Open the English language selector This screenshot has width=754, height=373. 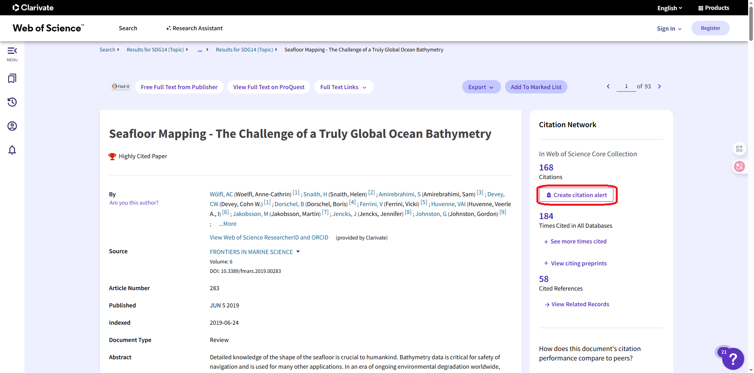[670, 8]
